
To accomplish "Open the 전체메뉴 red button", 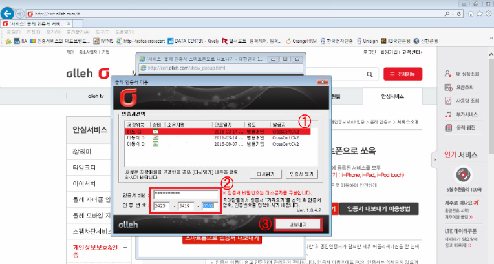I will (x=403, y=74).
